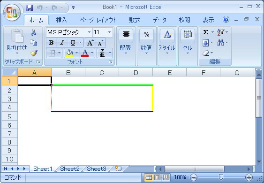Open the Sheet2 worksheet tab
The height and width of the screenshot is (183, 264).
tap(70, 168)
